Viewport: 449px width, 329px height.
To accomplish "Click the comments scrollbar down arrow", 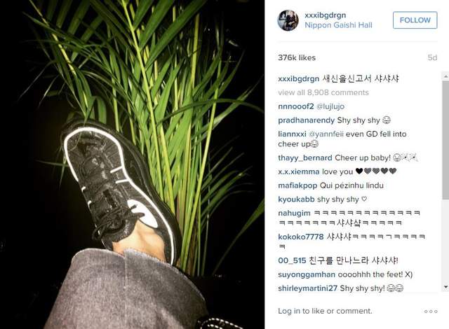I will (445, 287).
